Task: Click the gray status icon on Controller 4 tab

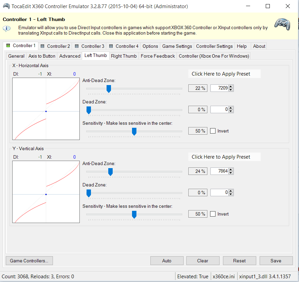Action: (111, 46)
